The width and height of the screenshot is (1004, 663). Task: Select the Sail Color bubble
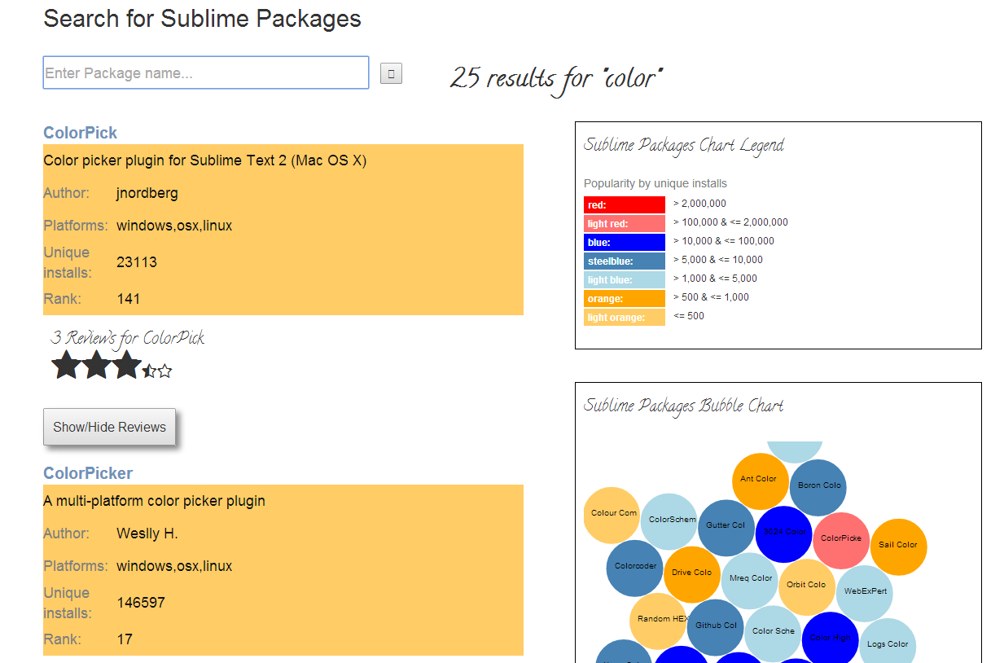[899, 547]
